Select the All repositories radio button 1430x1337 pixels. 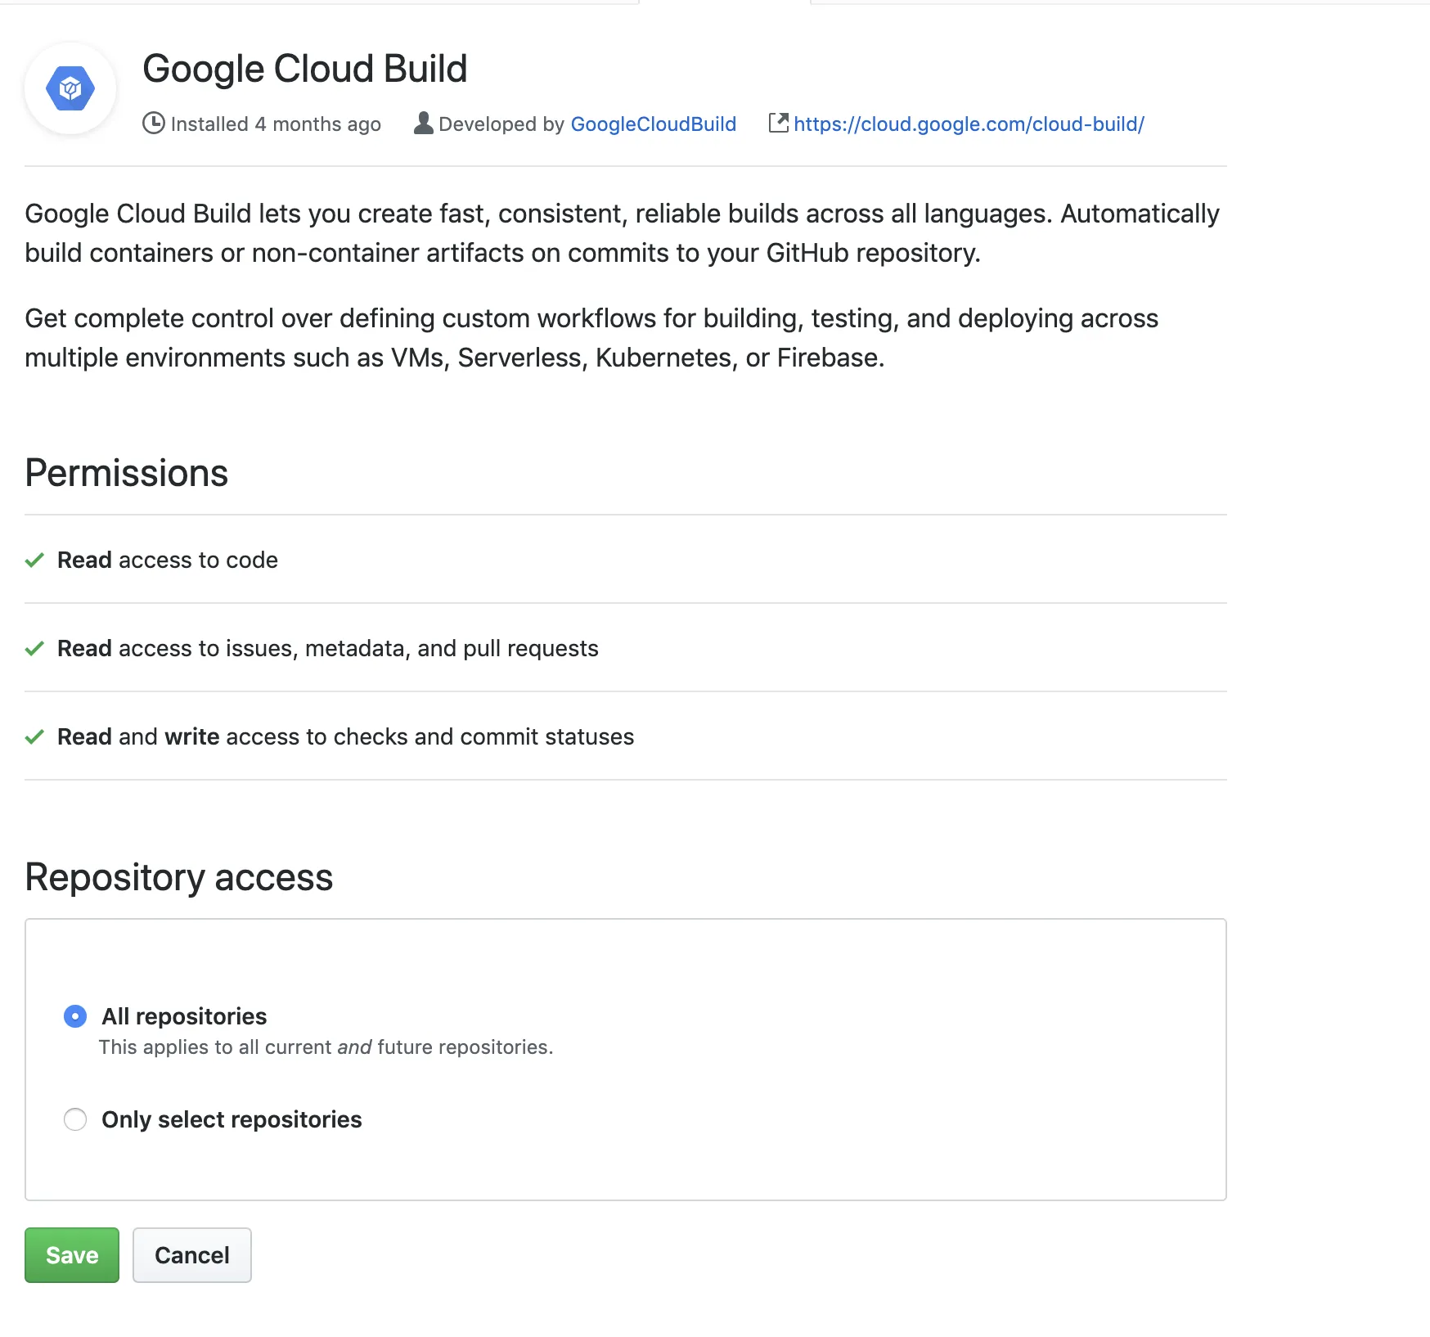pos(75,1016)
